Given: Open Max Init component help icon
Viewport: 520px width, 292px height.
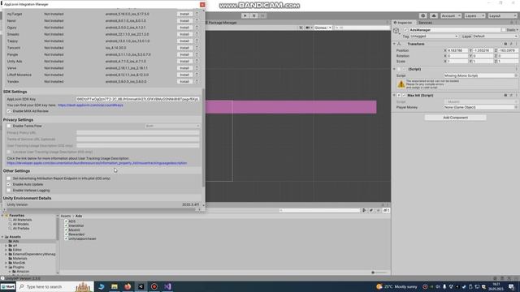Looking at the screenshot, I should [505, 96].
